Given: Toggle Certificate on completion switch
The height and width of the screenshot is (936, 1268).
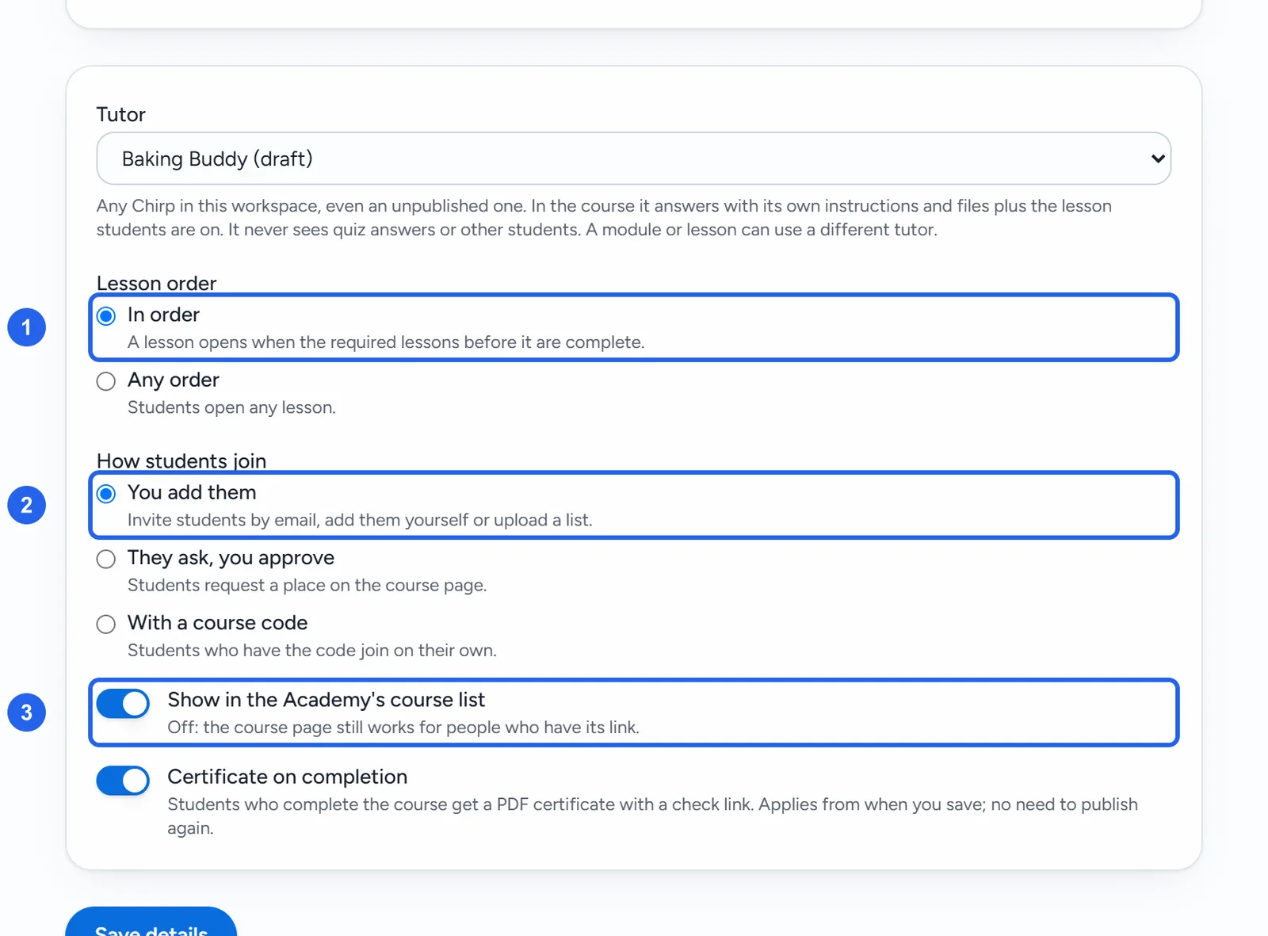Looking at the screenshot, I should pos(123,780).
